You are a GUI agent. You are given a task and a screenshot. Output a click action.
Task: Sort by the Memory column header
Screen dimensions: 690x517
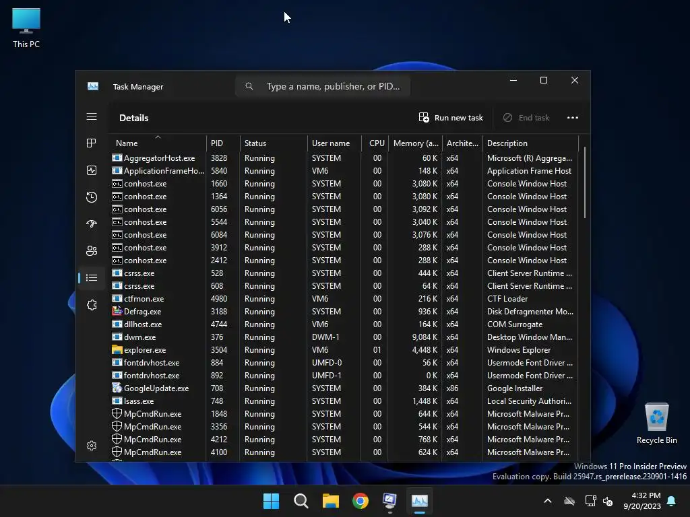pos(415,143)
